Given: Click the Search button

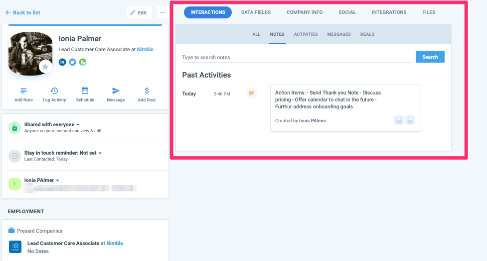Looking at the screenshot, I should pos(430,57).
